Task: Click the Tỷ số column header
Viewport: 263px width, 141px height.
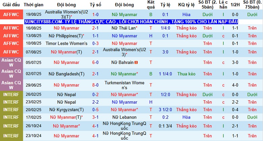Action: (95, 5)
